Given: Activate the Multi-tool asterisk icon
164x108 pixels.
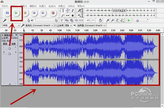Looking at the screenshot, I should 73,16.
